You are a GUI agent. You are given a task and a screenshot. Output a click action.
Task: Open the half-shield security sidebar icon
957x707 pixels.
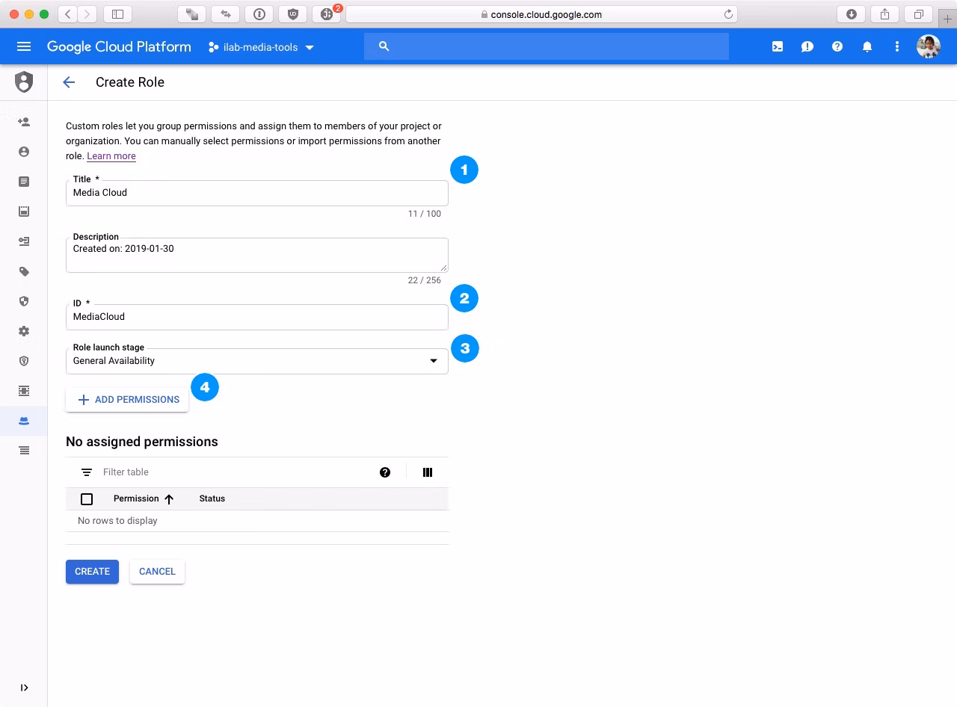[x=24, y=301]
